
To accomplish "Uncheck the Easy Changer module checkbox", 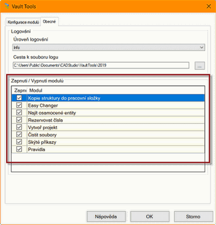I will coord(19,105).
